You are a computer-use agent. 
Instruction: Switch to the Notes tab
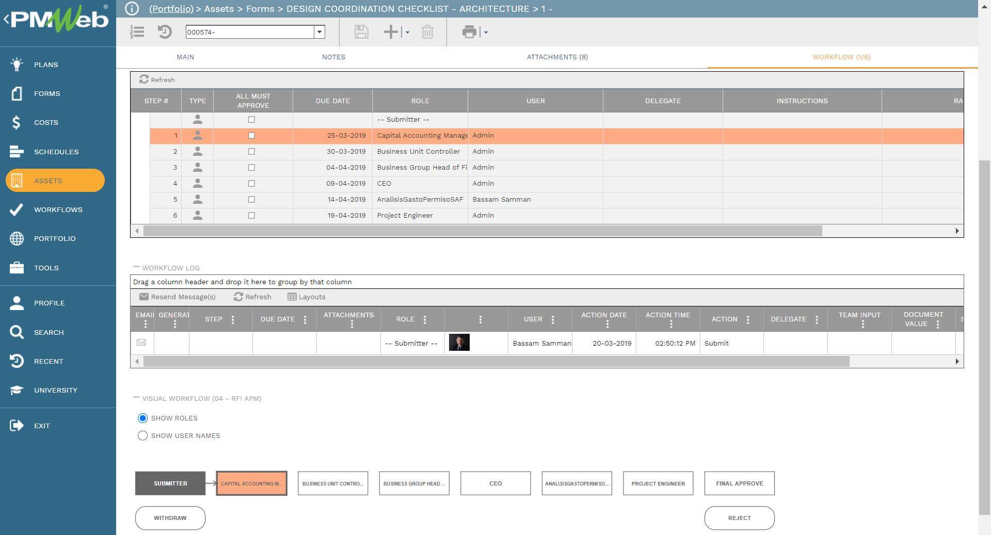[x=333, y=57]
